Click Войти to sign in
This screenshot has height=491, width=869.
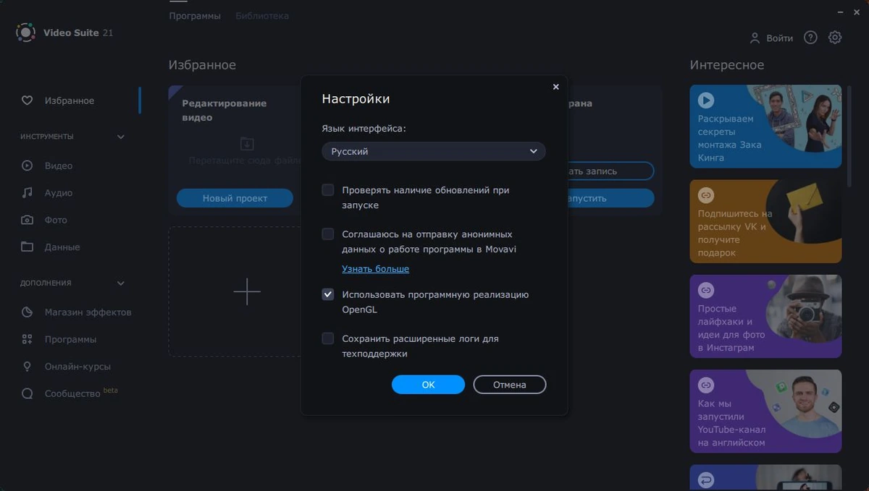tap(779, 38)
